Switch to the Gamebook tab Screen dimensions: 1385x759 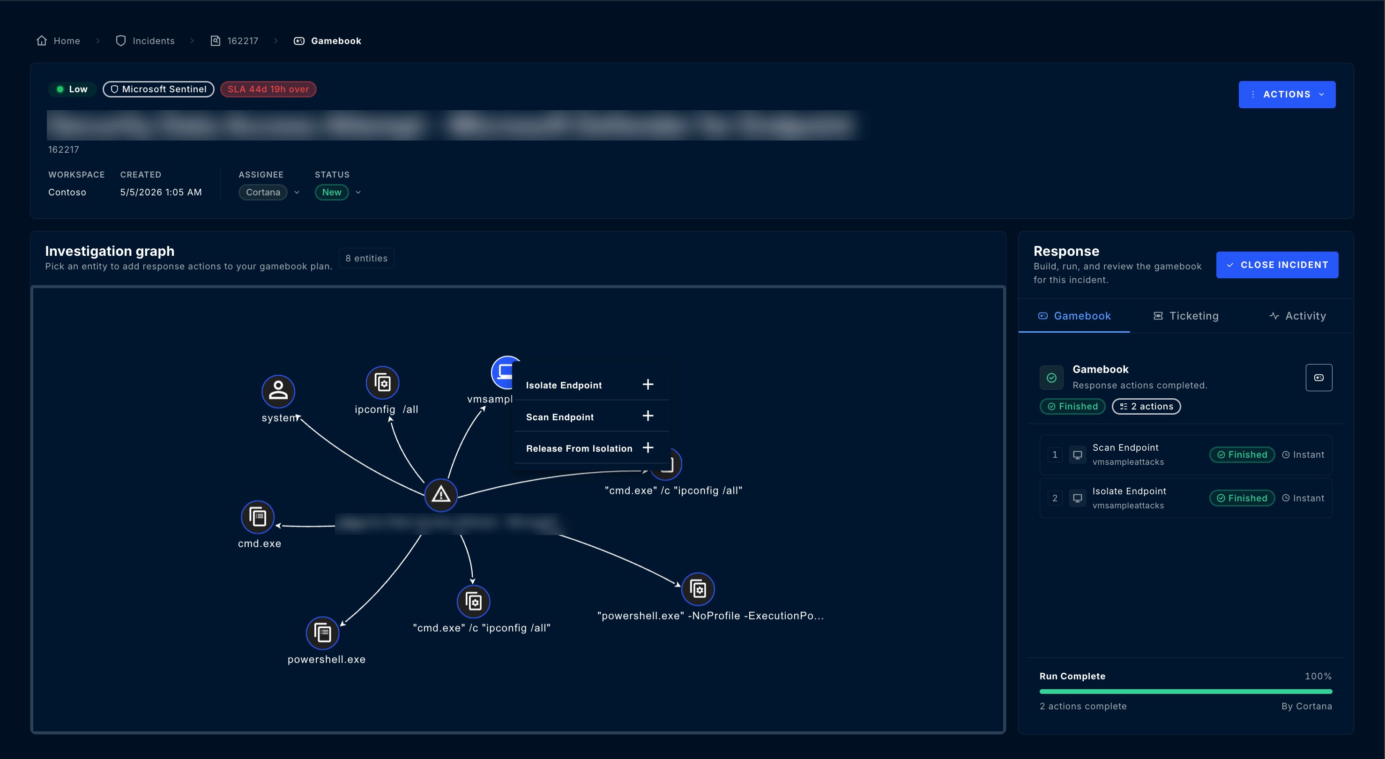click(x=1074, y=316)
